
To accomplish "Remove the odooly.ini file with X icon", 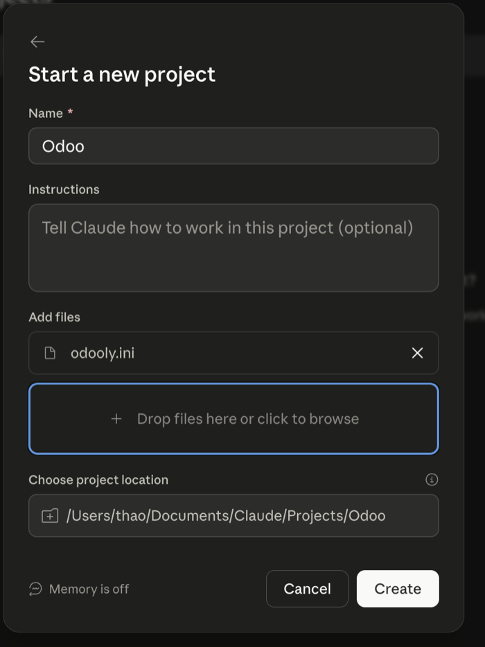I will tap(417, 353).
